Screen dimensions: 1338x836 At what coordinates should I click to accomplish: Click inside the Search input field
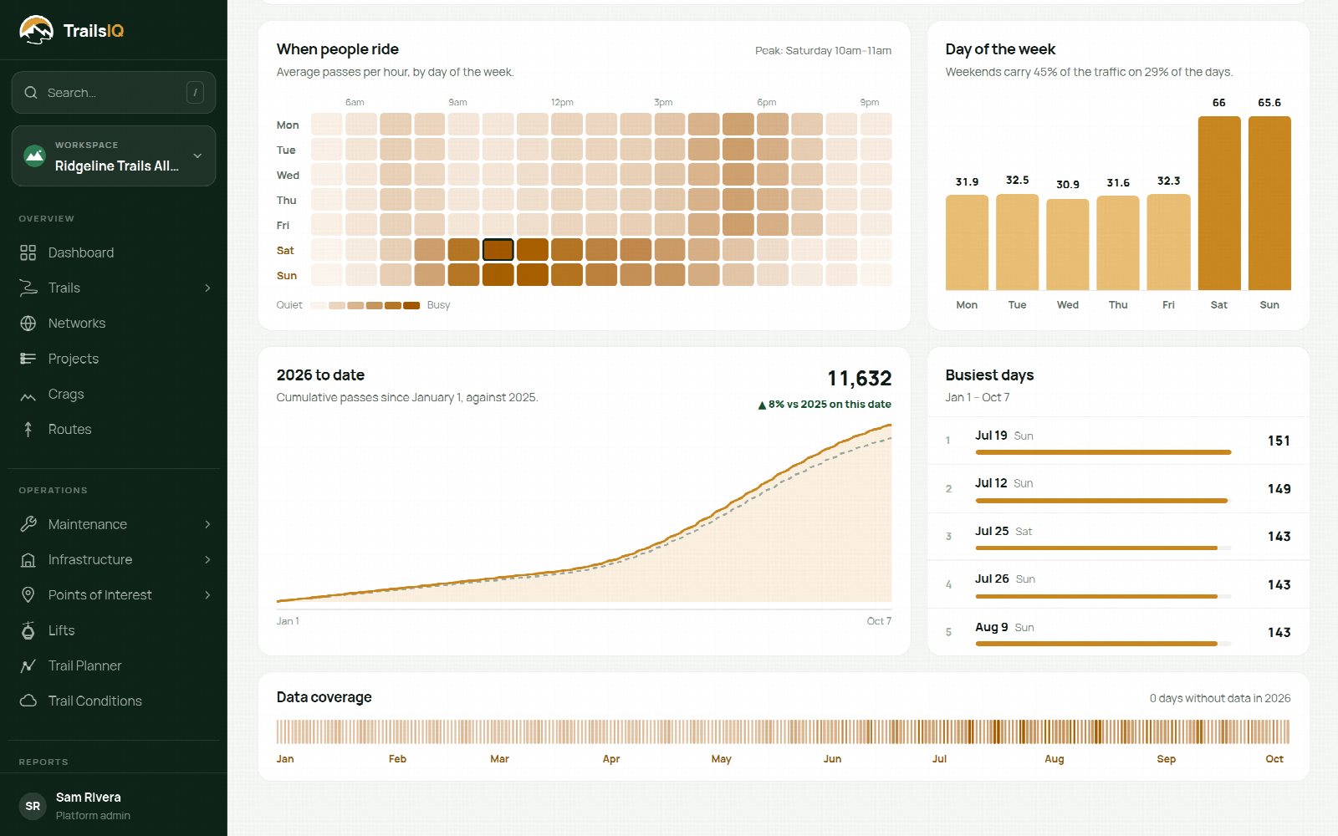tap(114, 93)
